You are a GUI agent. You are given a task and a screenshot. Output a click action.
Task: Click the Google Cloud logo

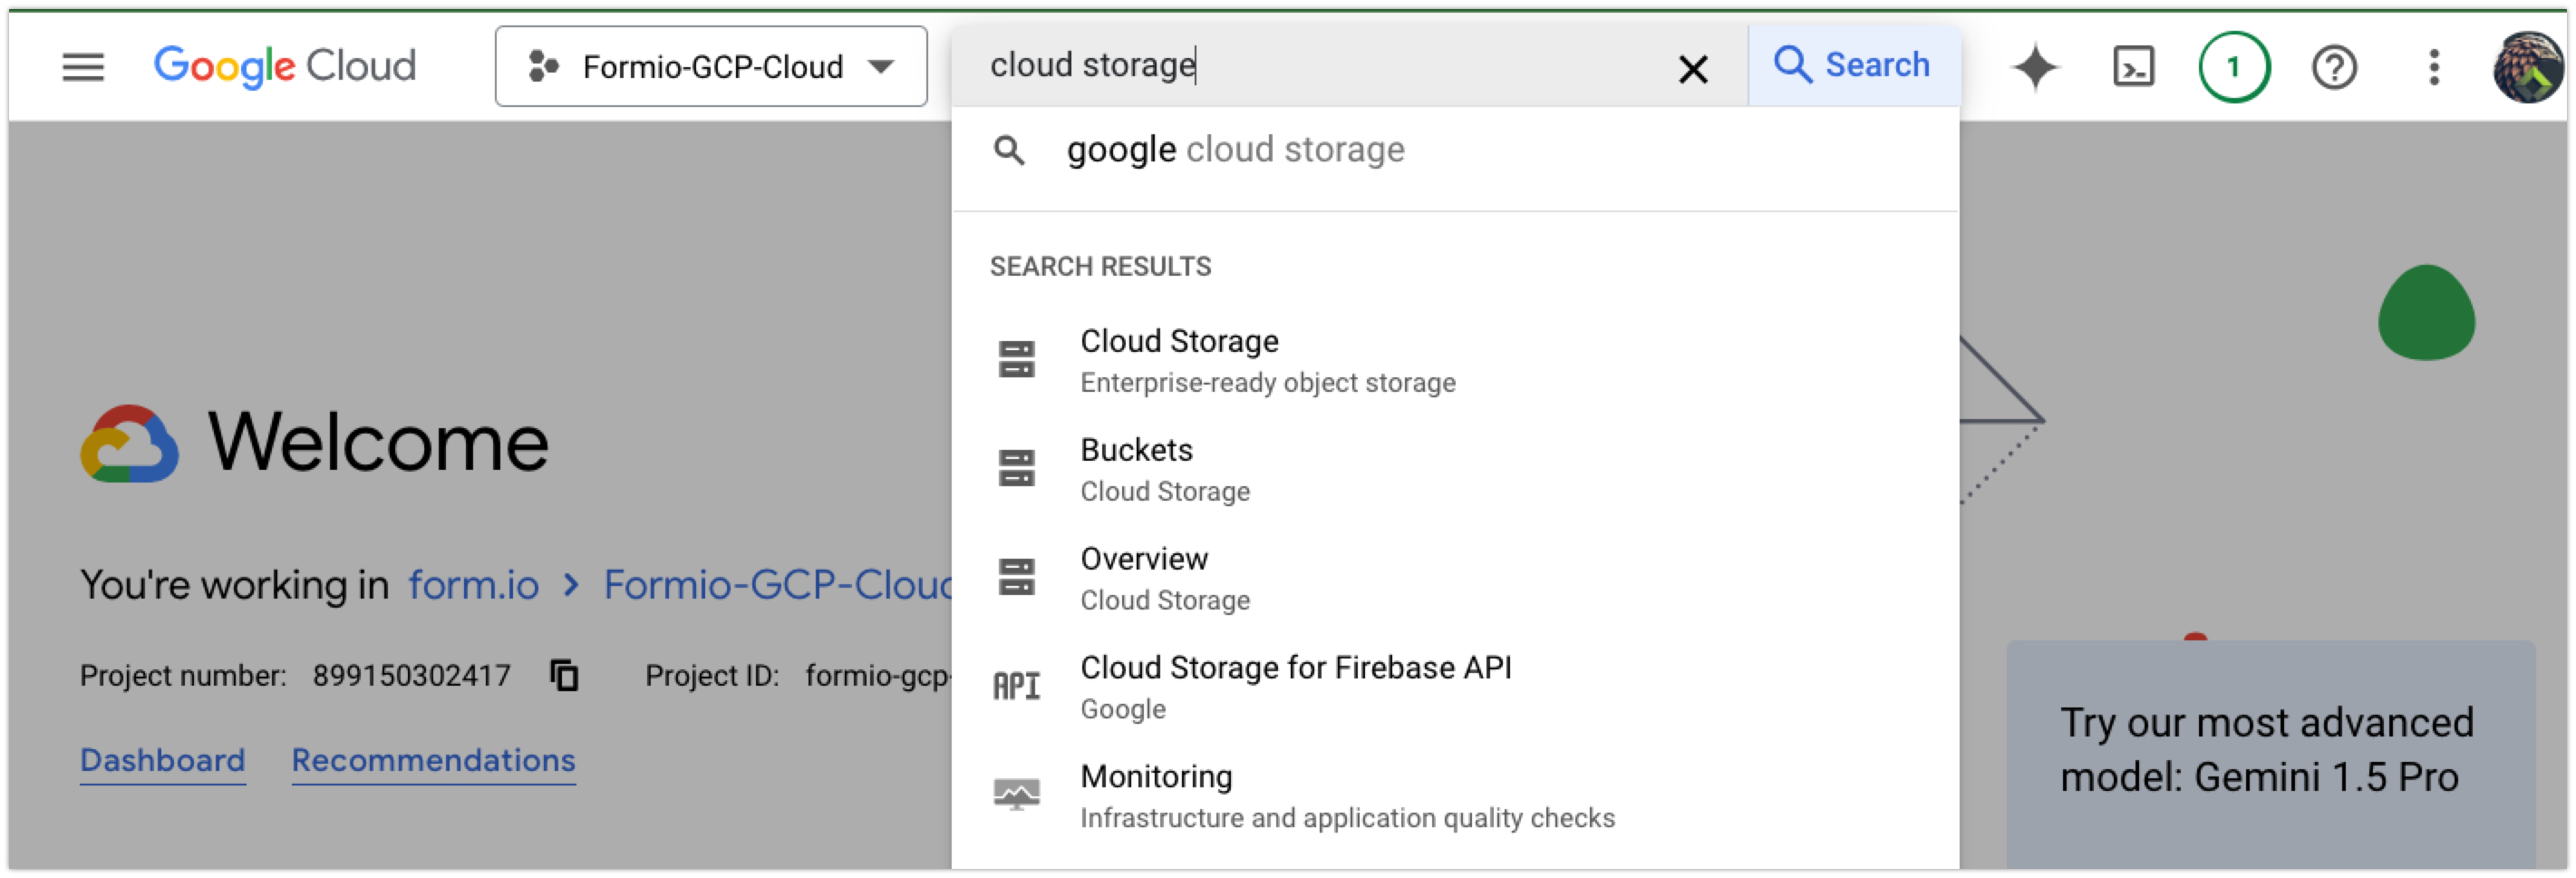(x=285, y=66)
